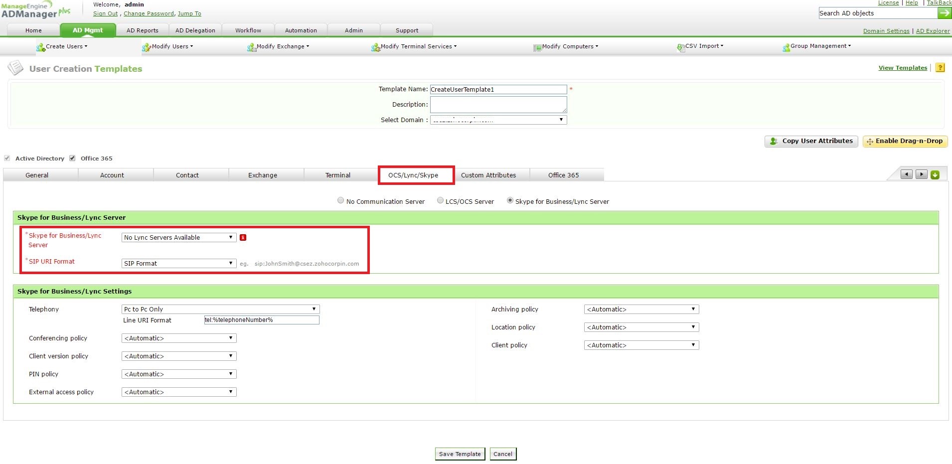952x464 pixels.
Task: Expand the Client policy dropdown
Action: 641,345
